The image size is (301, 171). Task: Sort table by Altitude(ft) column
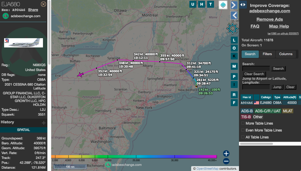click(289, 97)
